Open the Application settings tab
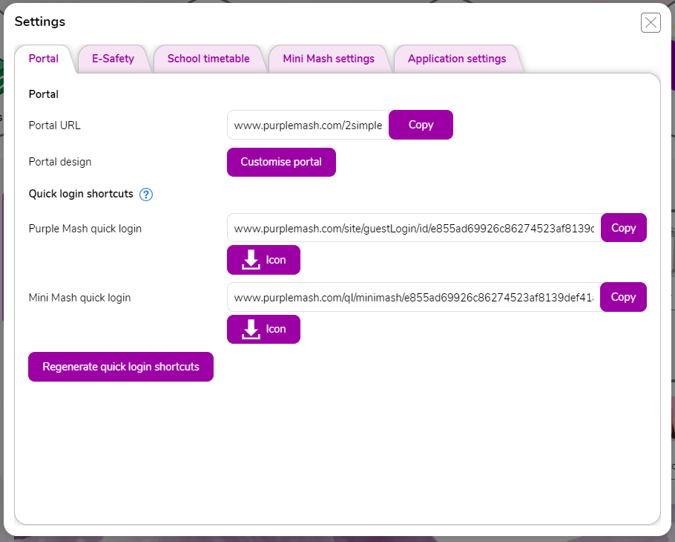 457,59
